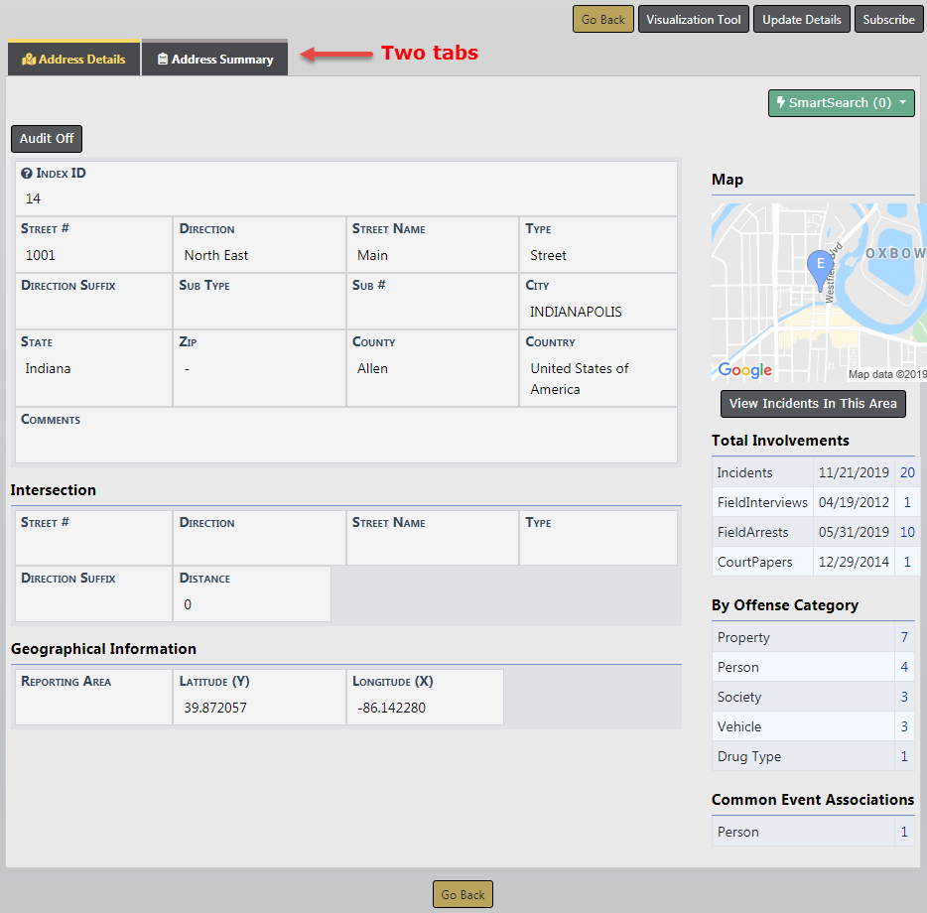Switch to the Address Summary tab
The height and width of the screenshot is (913, 927).
[x=214, y=60]
